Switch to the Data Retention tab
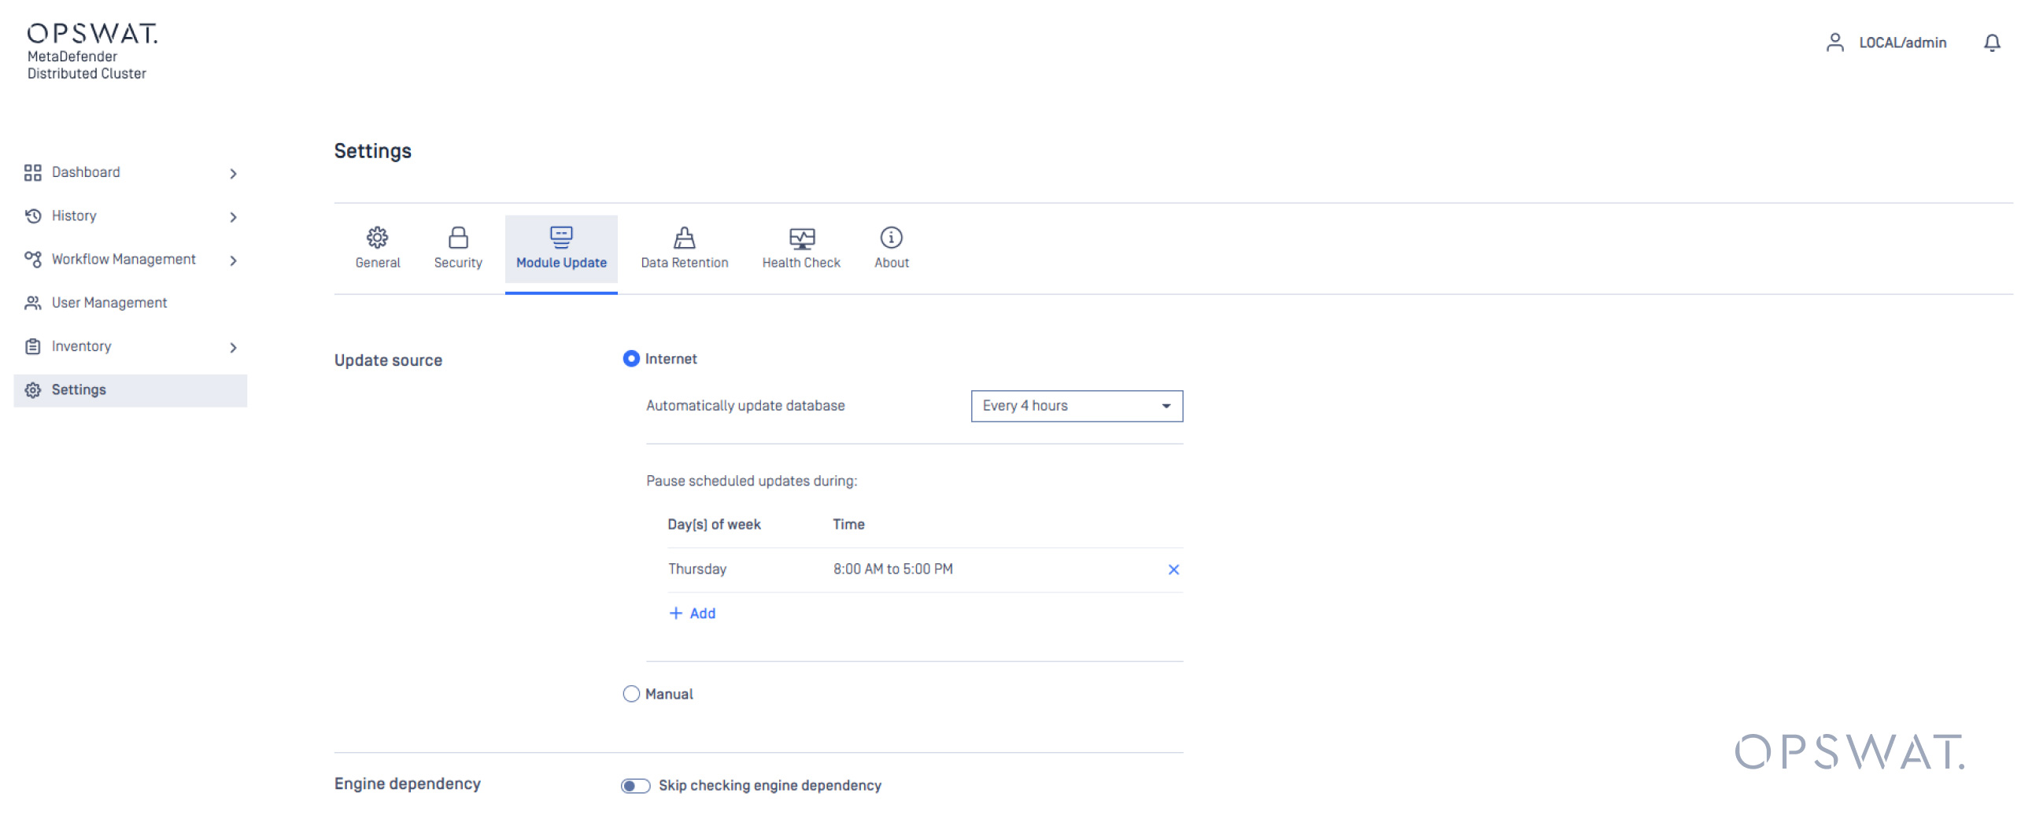Screen dimensions: 2021x826 tap(684, 248)
